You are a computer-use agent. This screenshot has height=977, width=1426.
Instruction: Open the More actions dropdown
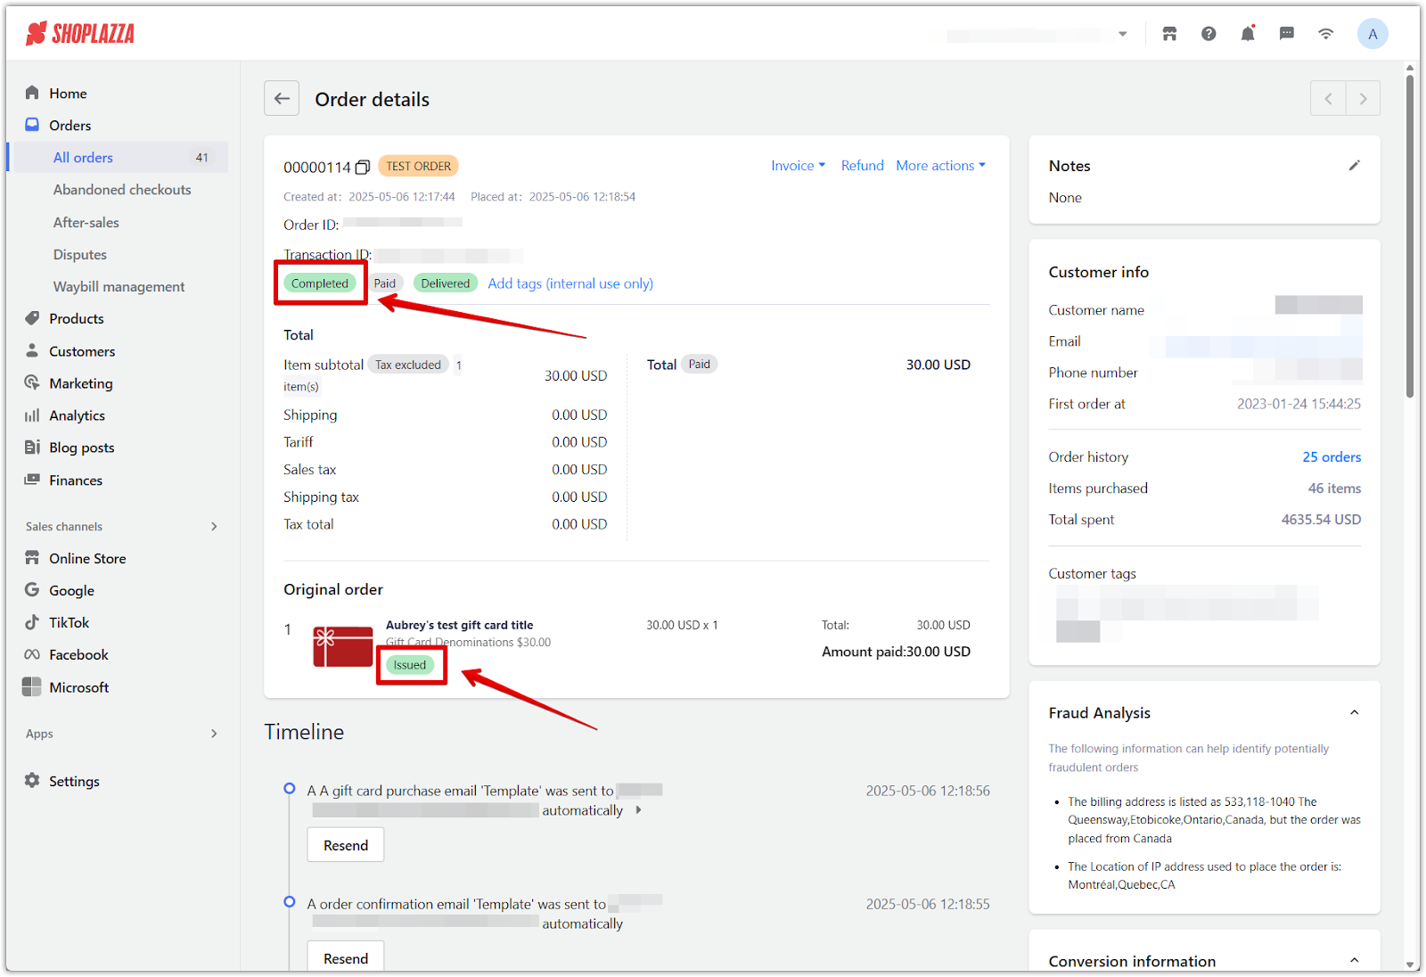[x=941, y=166]
